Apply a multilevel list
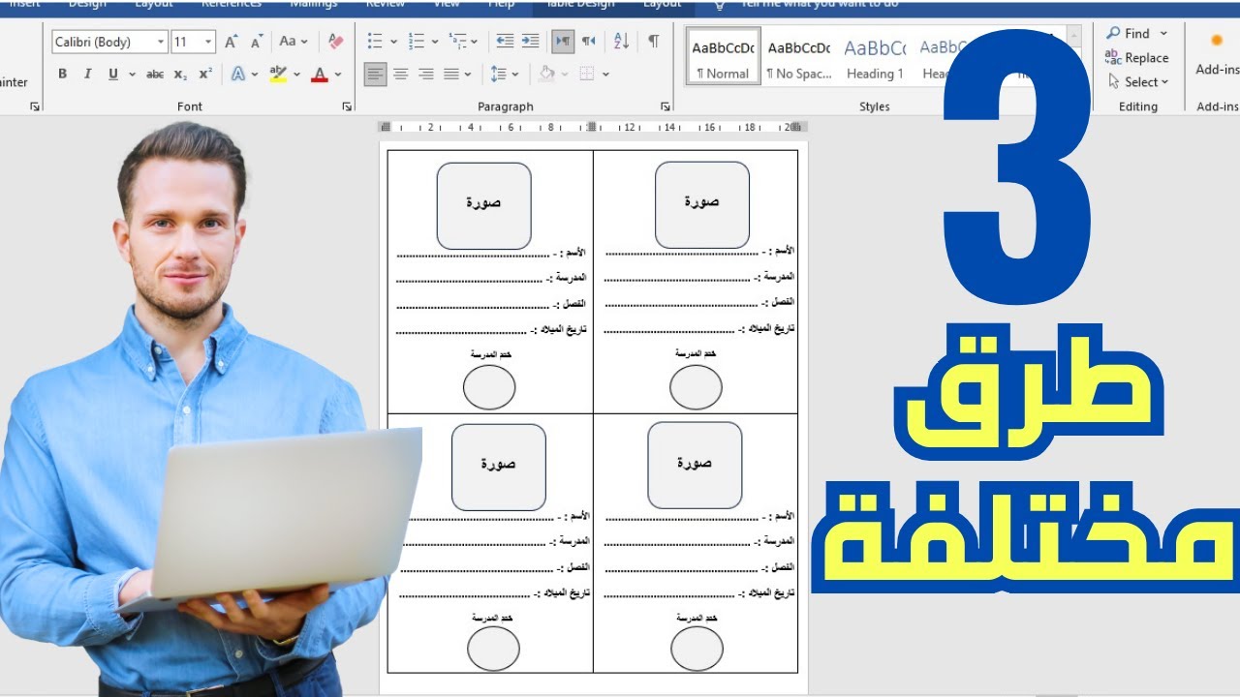 point(458,41)
